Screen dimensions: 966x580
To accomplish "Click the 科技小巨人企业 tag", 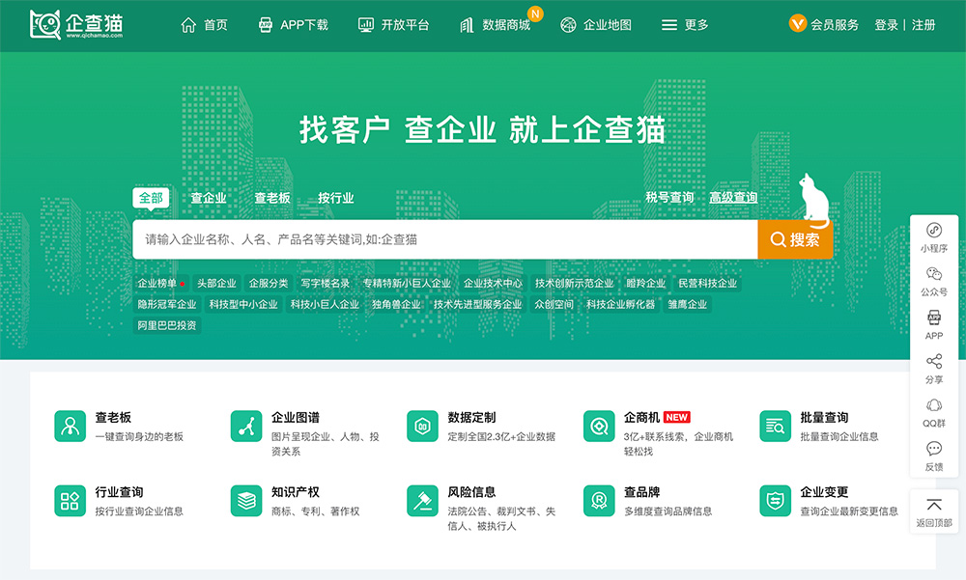I will [x=325, y=304].
